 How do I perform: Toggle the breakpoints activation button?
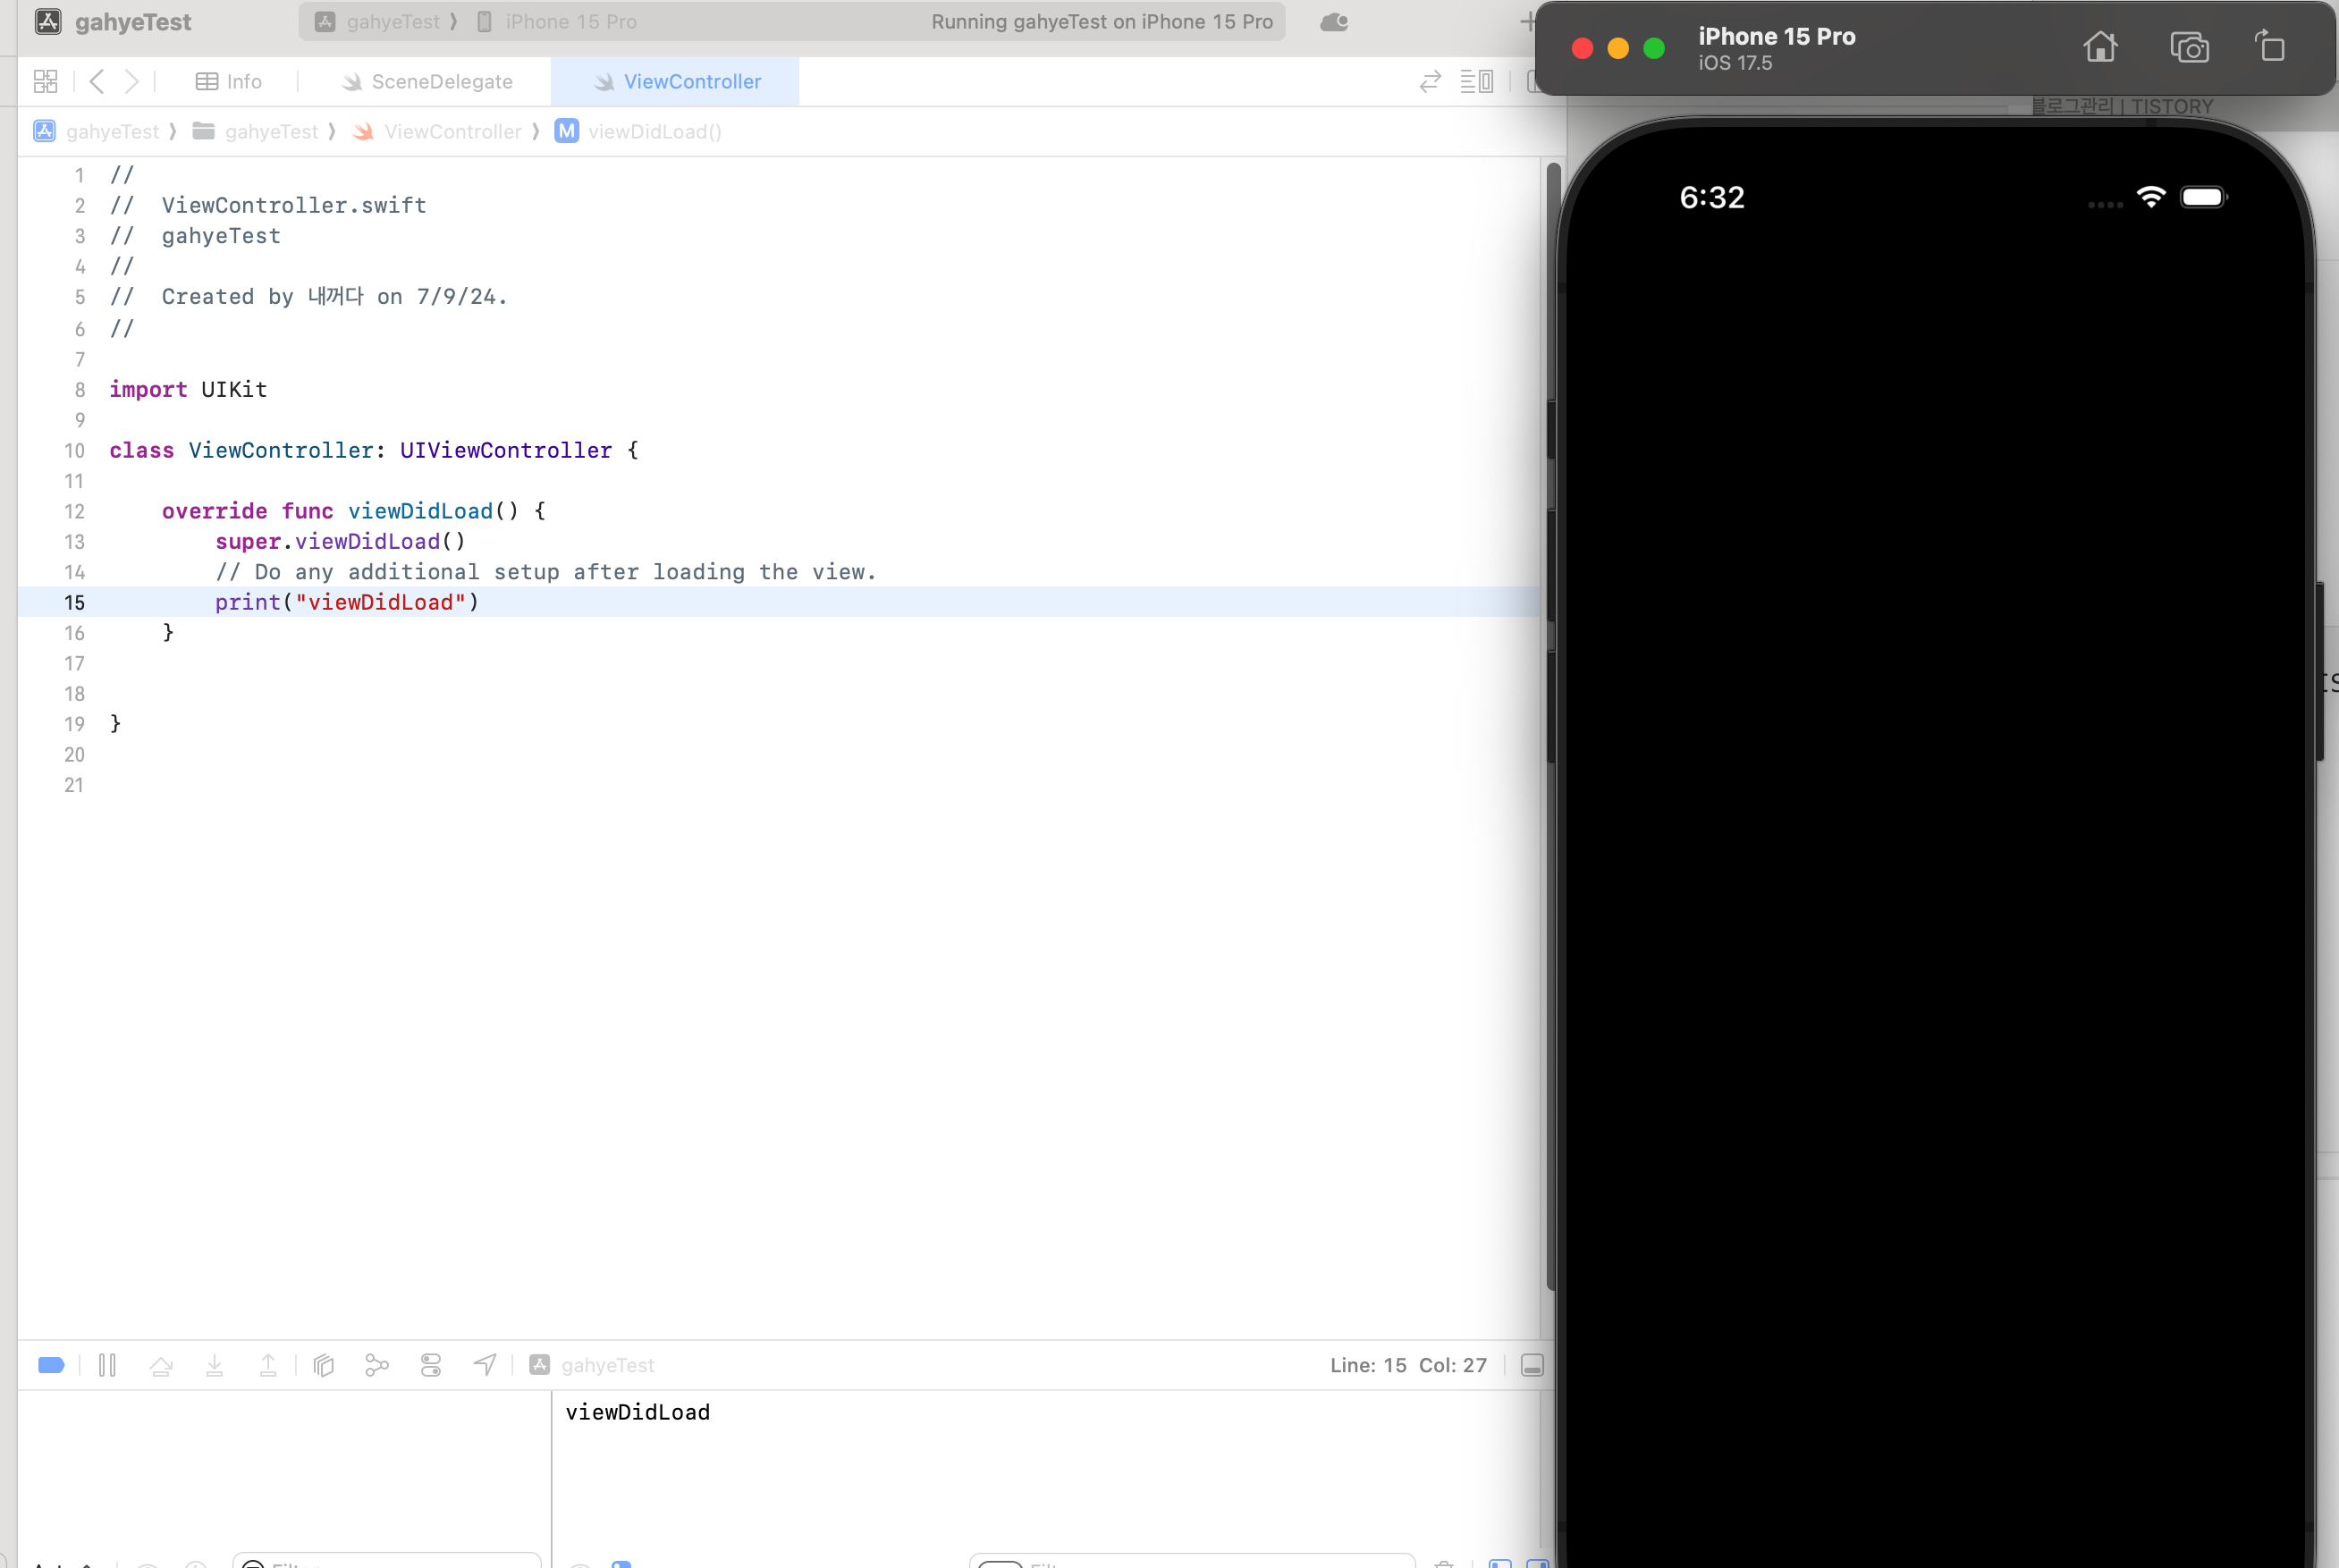(x=51, y=1365)
